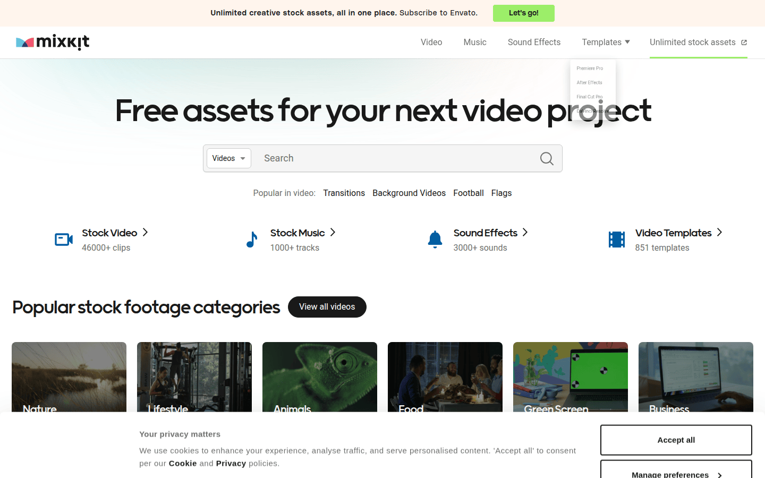The image size is (765, 478).
Task: Accept all cookies
Action: click(676, 440)
